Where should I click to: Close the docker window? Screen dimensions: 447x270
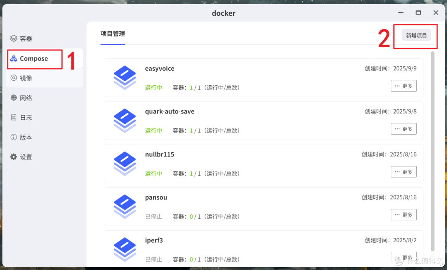point(435,12)
